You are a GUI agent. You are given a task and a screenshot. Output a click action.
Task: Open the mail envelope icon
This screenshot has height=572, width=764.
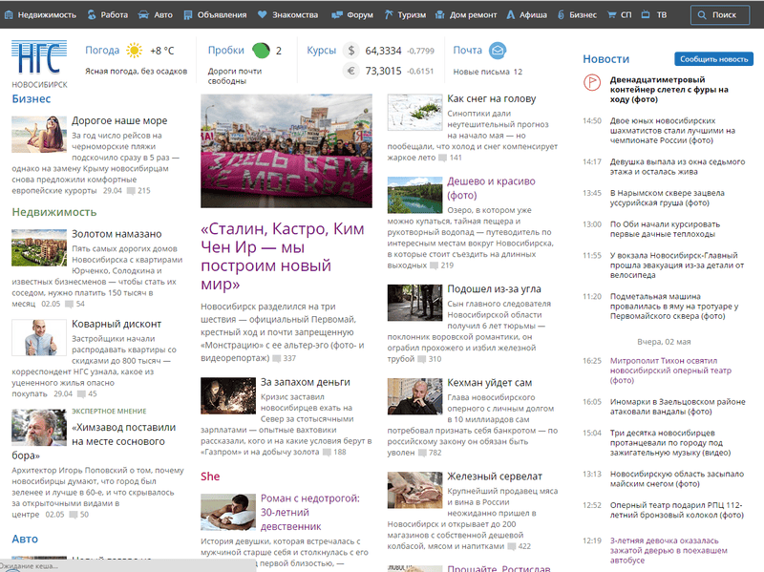pyautogui.click(x=498, y=51)
